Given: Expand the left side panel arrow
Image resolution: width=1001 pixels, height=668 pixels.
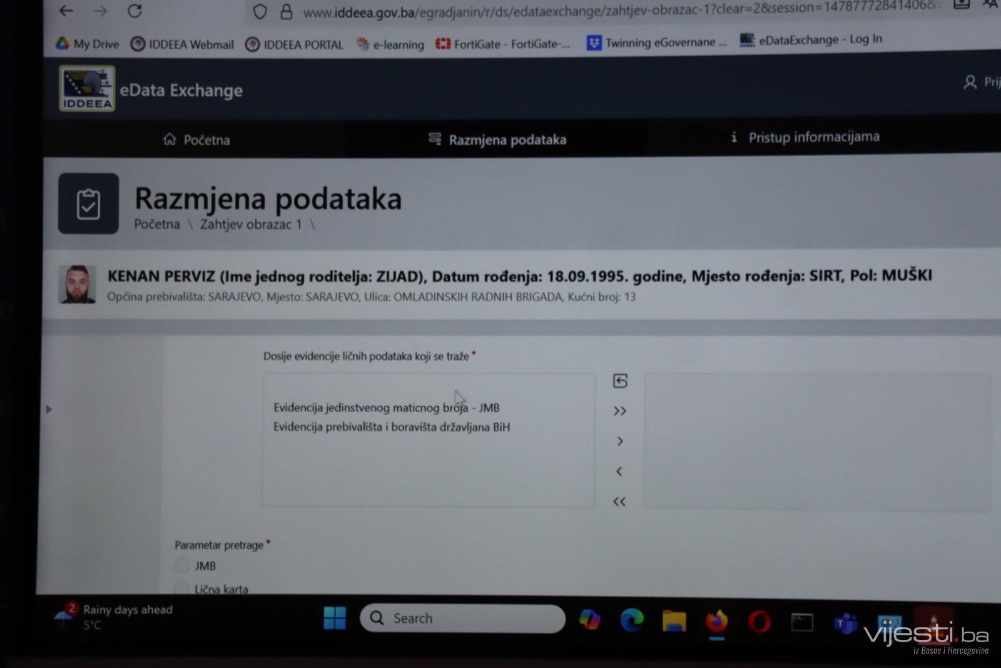Looking at the screenshot, I should point(49,409).
